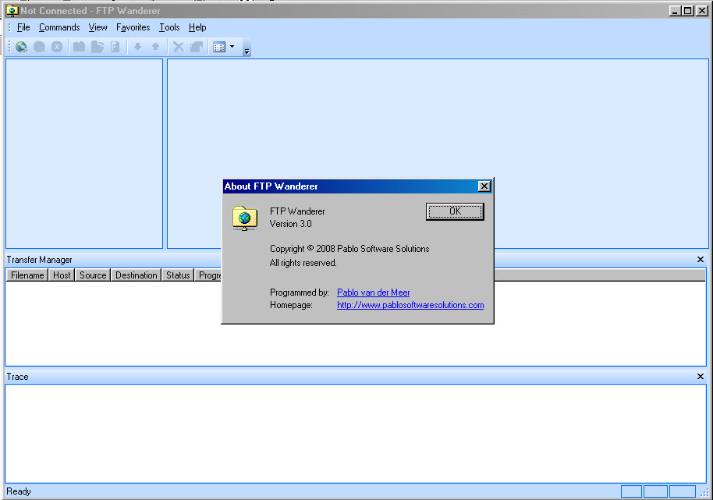
Task: Open the Pablo van der Meer link
Action: [373, 293]
